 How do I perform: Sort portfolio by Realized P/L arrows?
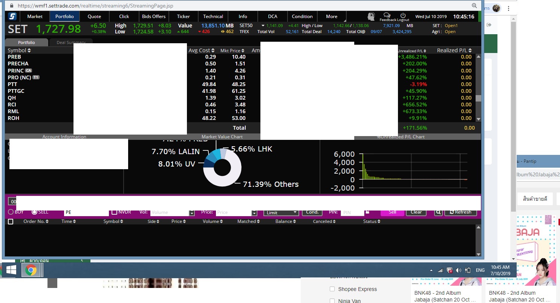pyautogui.click(x=470, y=50)
